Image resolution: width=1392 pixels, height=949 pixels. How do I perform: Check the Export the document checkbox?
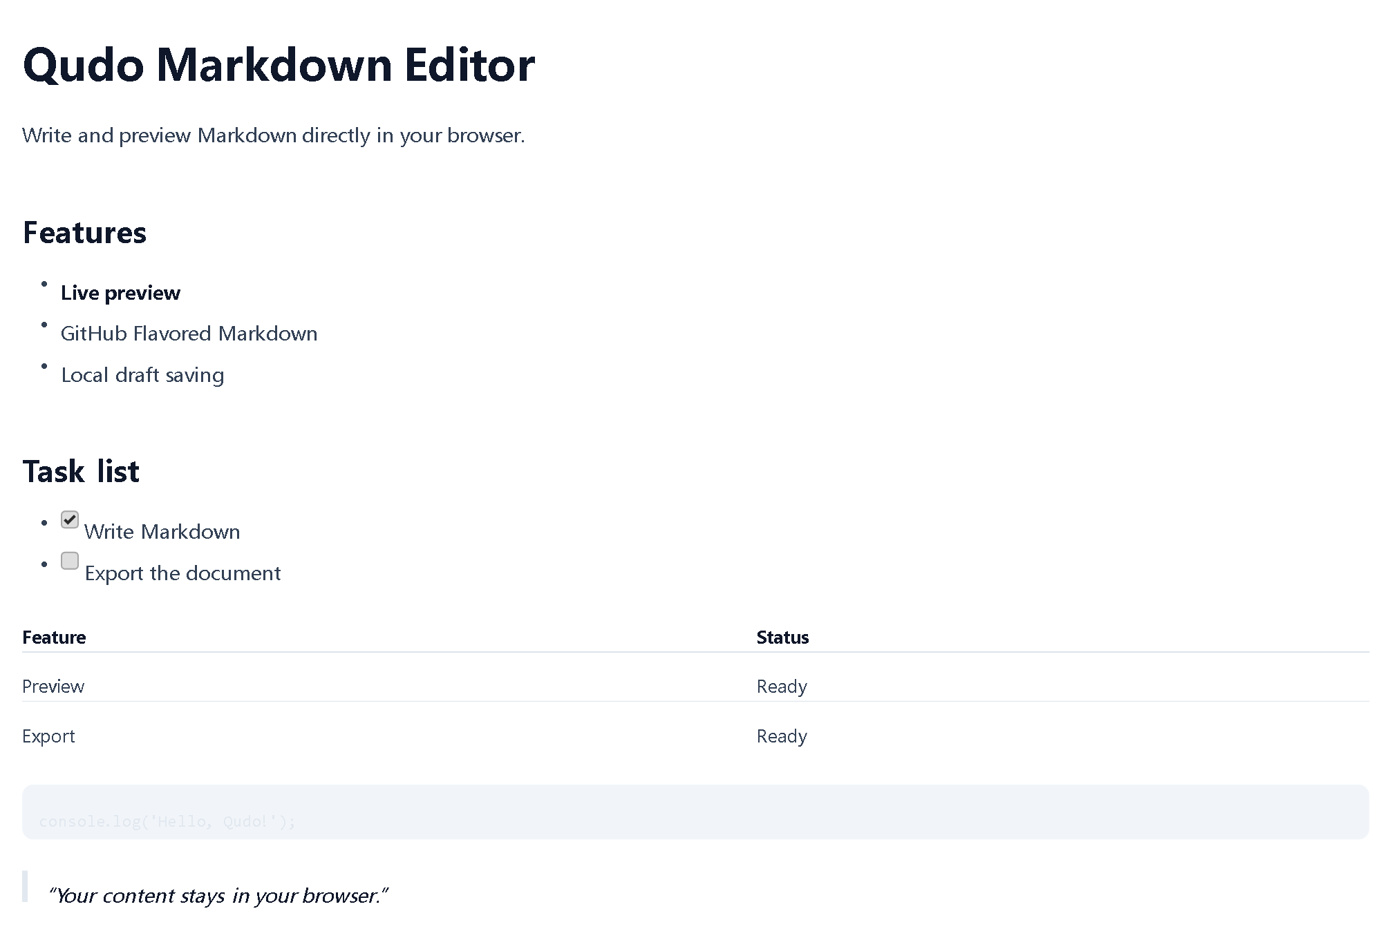(70, 561)
